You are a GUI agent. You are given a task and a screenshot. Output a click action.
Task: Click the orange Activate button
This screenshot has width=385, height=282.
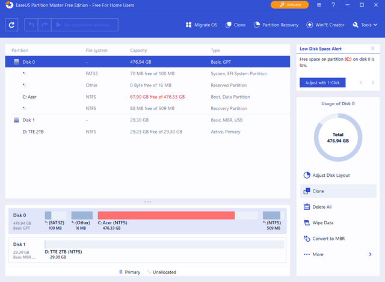pyautogui.click(x=289, y=5)
